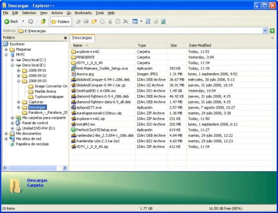Click the Copy To toolbar icon
Viewport: 278px width, 213px height.
[x=78, y=22]
